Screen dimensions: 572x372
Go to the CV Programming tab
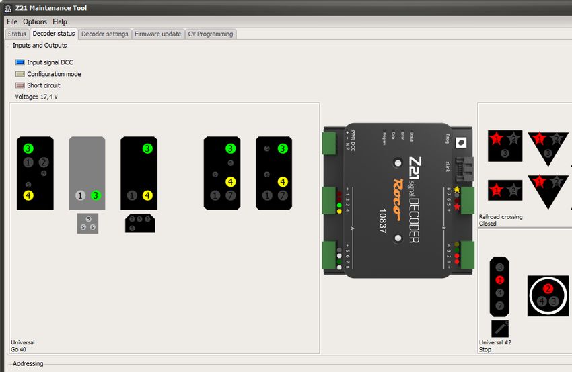211,34
